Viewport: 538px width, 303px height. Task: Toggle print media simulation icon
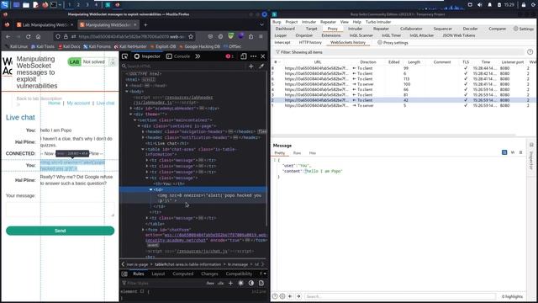tap(261, 283)
